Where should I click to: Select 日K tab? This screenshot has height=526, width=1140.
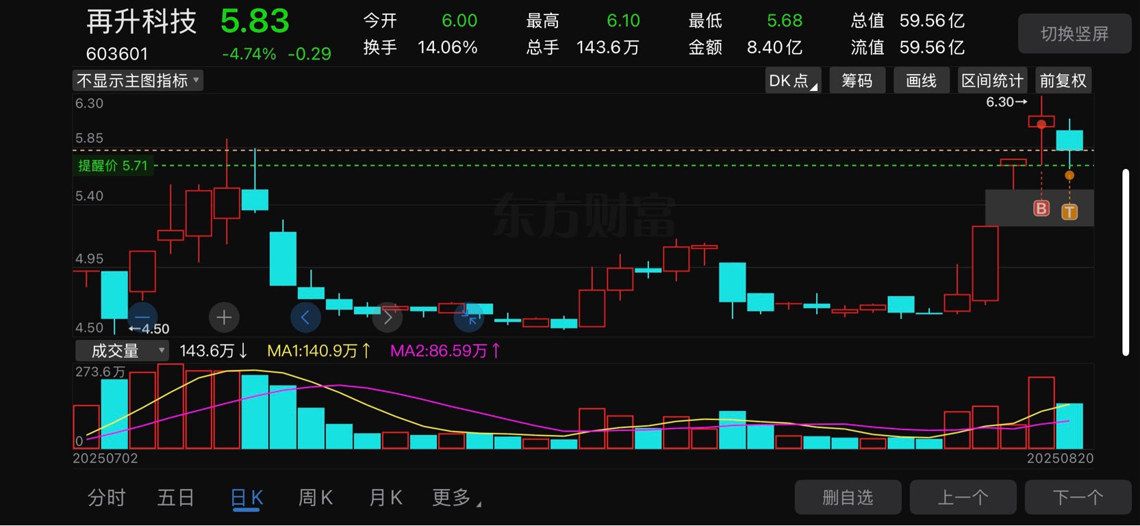tap(246, 499)
